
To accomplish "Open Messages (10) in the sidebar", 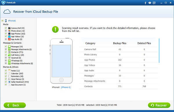I will (x=17, y=47).
